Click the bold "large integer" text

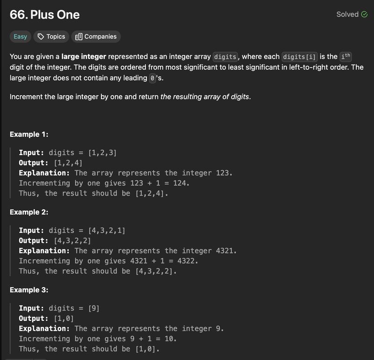point(84,56)
